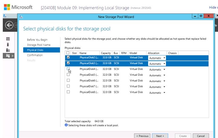The image size is (218, 138).
Task: Click the All Servers sidebar icon
Action: (8, 50)
